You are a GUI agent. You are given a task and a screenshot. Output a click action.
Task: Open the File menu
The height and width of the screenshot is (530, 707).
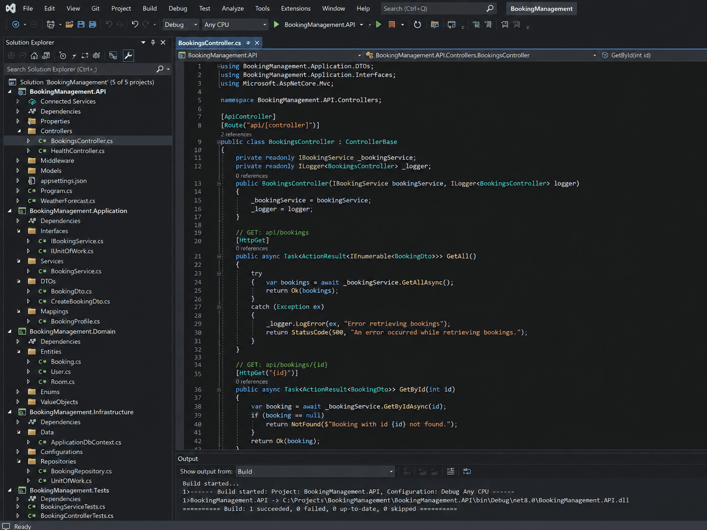click(28, 8)
